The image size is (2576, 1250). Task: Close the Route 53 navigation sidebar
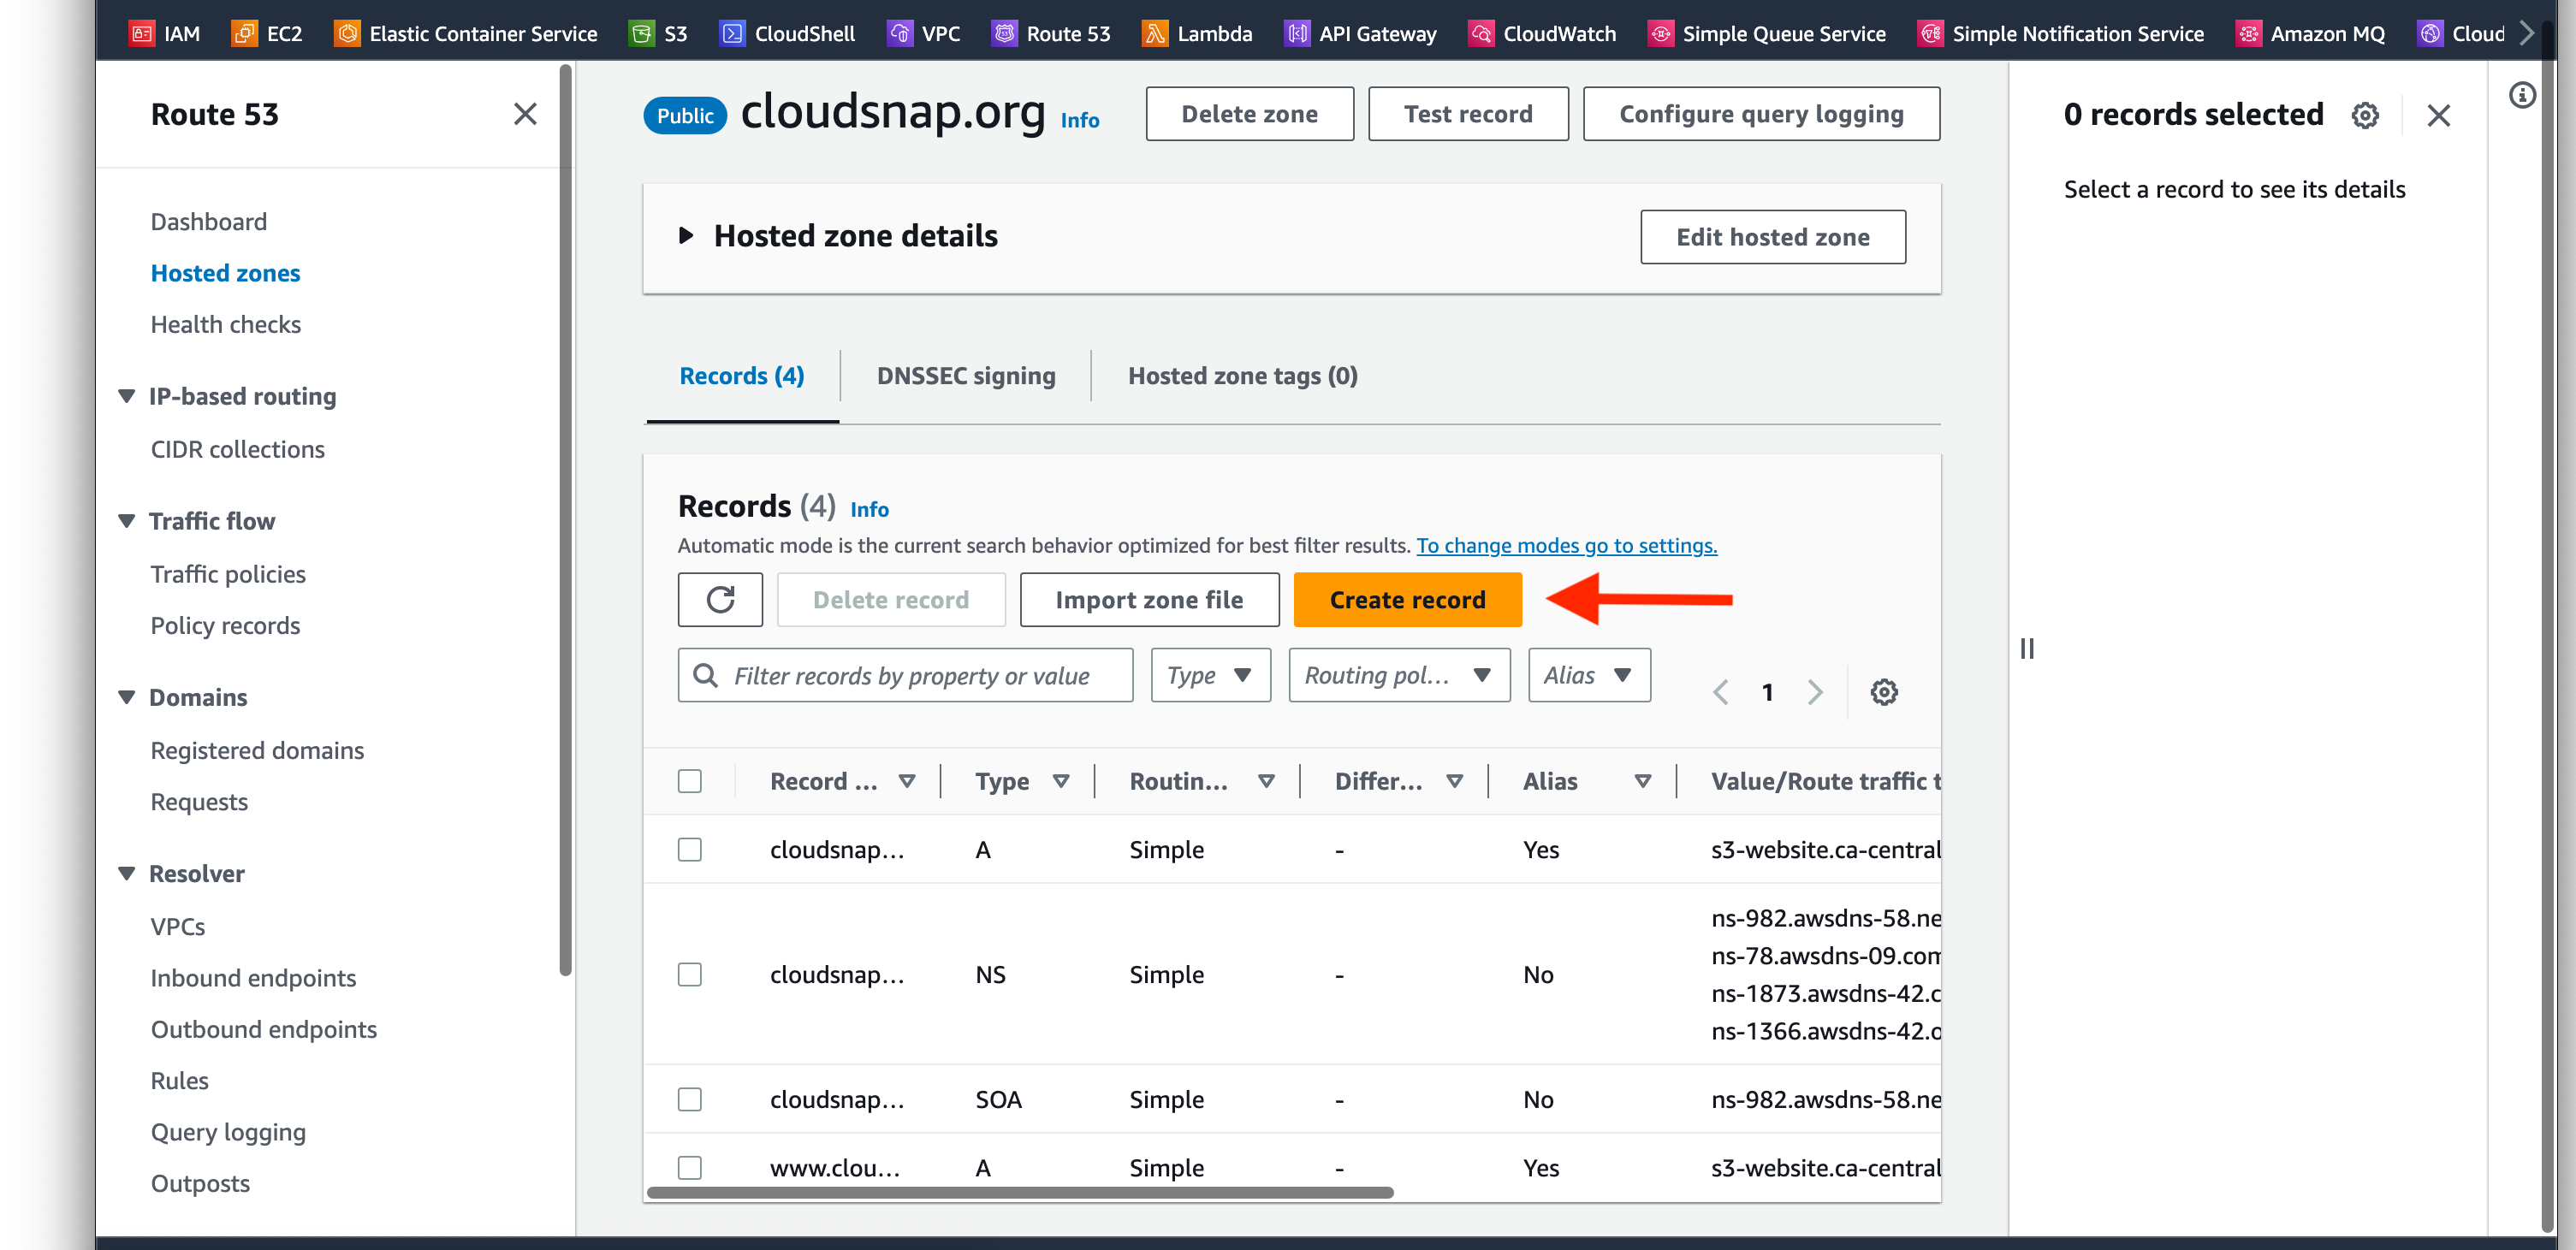click(x=525, y=114)
